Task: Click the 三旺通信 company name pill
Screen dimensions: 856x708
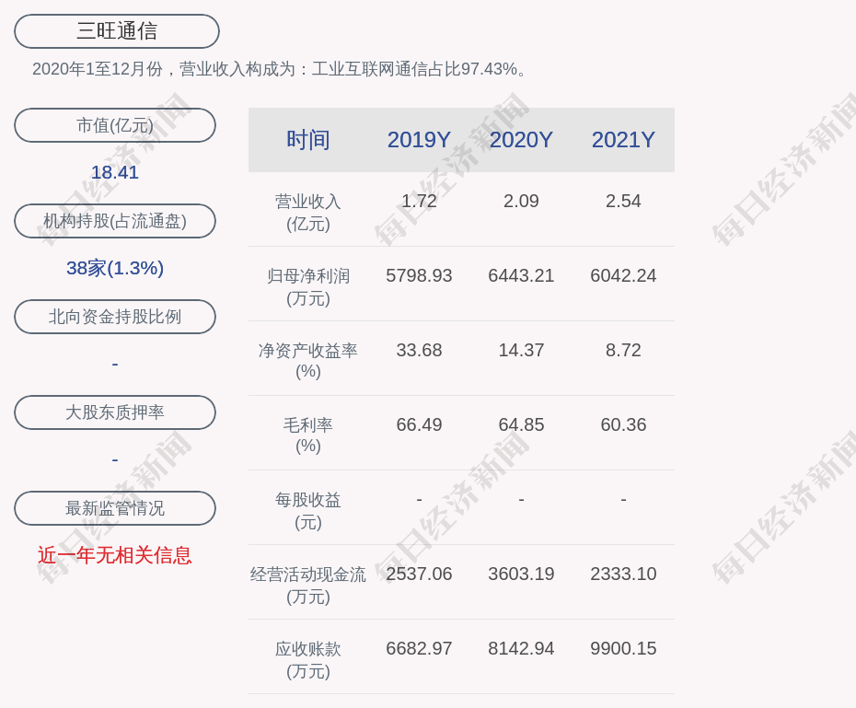Action: pyautogui.click(x=117, y=31)
